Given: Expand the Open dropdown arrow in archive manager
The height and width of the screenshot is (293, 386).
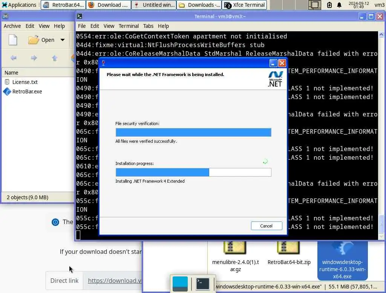Looking at the screenshot, I should point(63,40).
